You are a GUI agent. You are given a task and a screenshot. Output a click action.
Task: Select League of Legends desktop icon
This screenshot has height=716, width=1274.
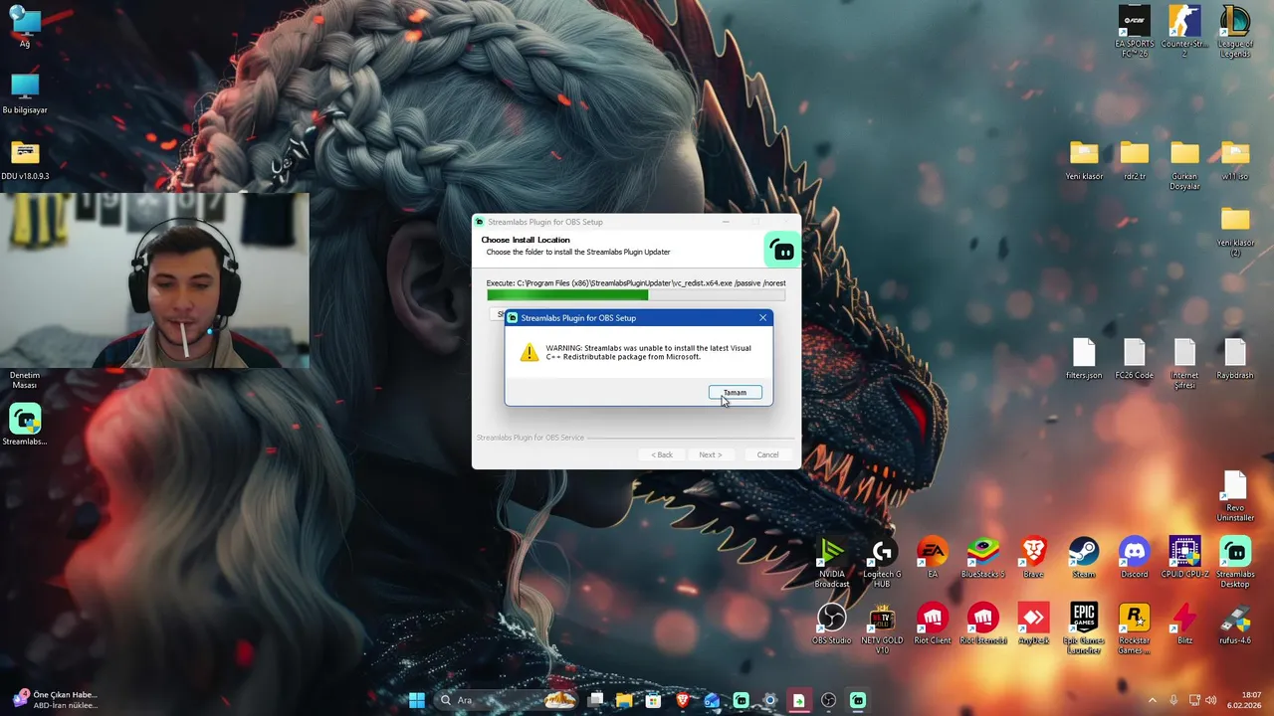point(1235,32)
